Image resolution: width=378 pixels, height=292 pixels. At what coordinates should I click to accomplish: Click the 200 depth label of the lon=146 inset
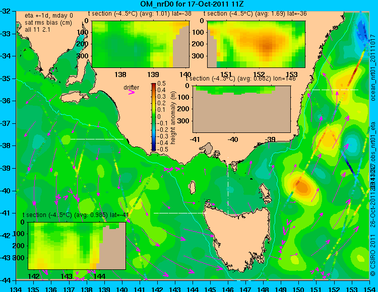pos(183,109)
